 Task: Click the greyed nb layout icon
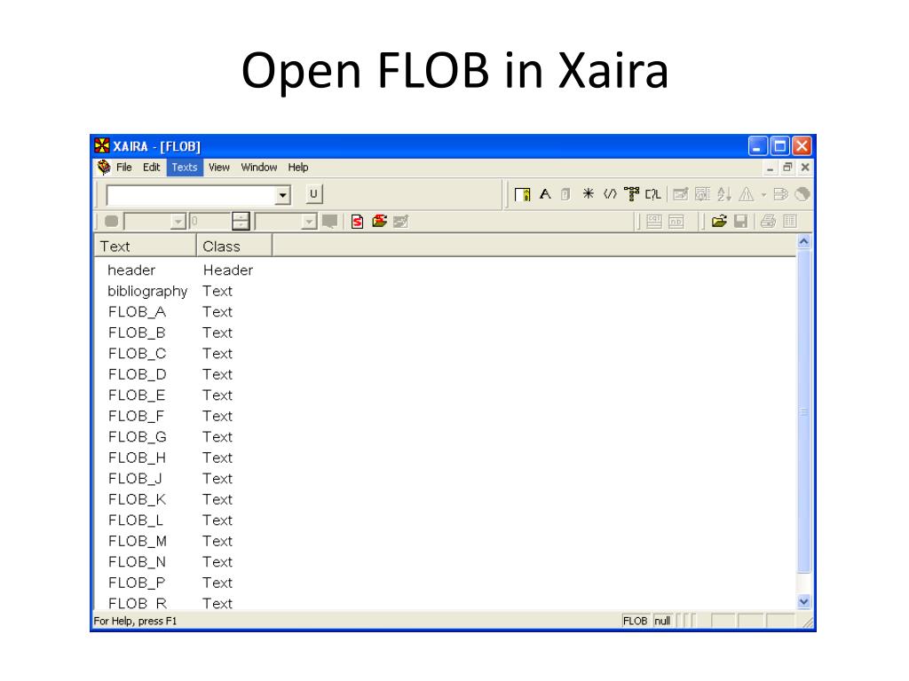(676, 221)
